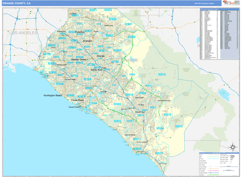Click the Irvine city label
241x177 pixels.
[x=103, y=92]
